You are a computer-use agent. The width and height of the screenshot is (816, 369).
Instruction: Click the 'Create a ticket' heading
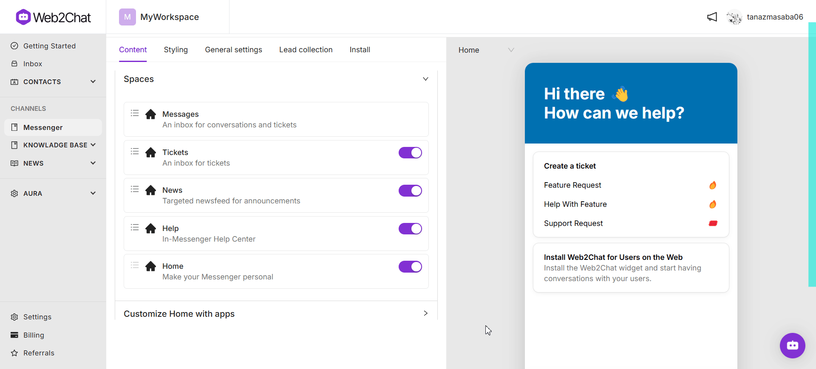tap(570, 166)
